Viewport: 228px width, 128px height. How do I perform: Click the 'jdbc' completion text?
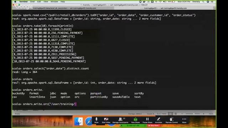53,93
